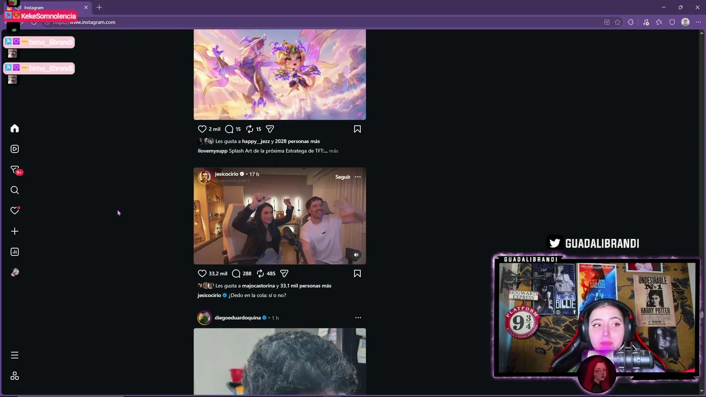Open a new browser tab
Image resolution: width=706 pixels, height=397 pixels.
[x=99, y=8]
